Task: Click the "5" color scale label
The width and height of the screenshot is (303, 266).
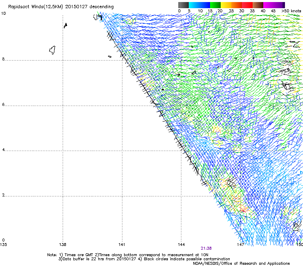Action: [x=189, y=11]
